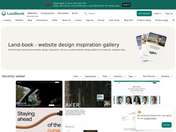Switch to the Components tab

click(48, 13)
